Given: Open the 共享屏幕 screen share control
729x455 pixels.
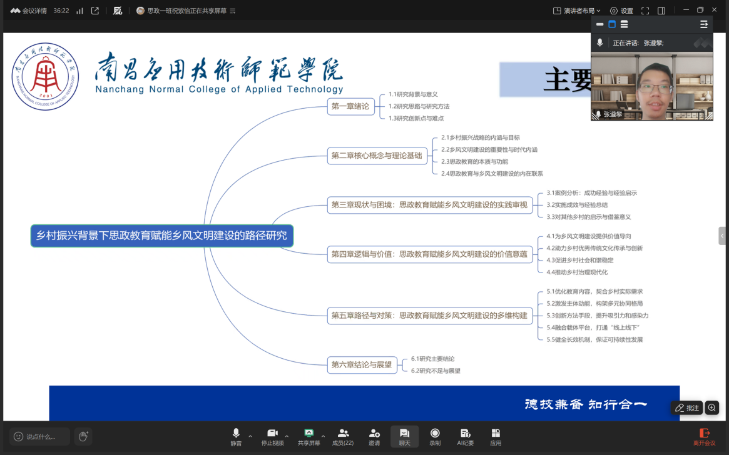Looking at the screenshot, I should tap(308, 436).
